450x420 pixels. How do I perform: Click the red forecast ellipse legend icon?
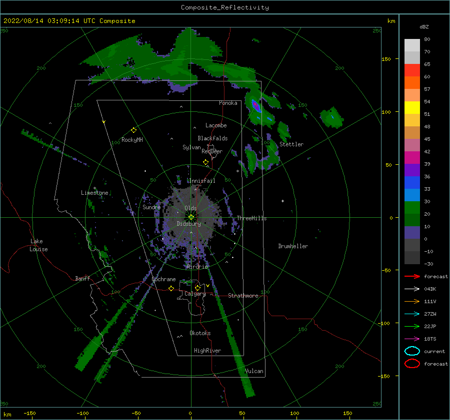tap(412, 364)
